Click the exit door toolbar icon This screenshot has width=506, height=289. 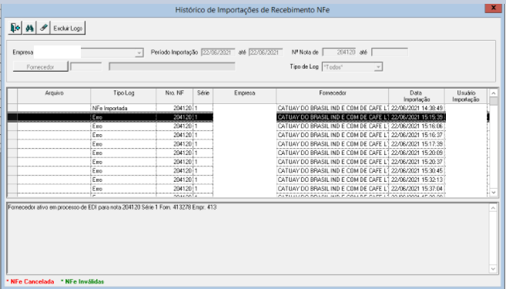(x=15, y=28)
